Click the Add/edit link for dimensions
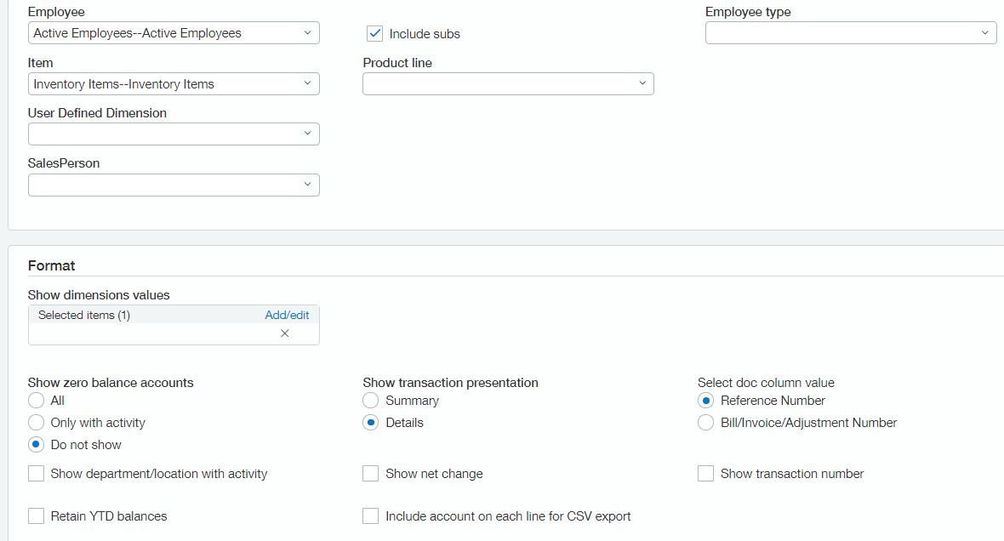Viewport: 1004px width, 541px height. [287, 315]
